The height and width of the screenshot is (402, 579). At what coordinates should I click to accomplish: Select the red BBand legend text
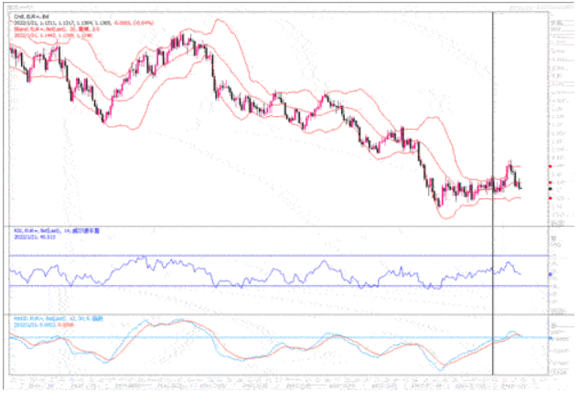(46, 27)
